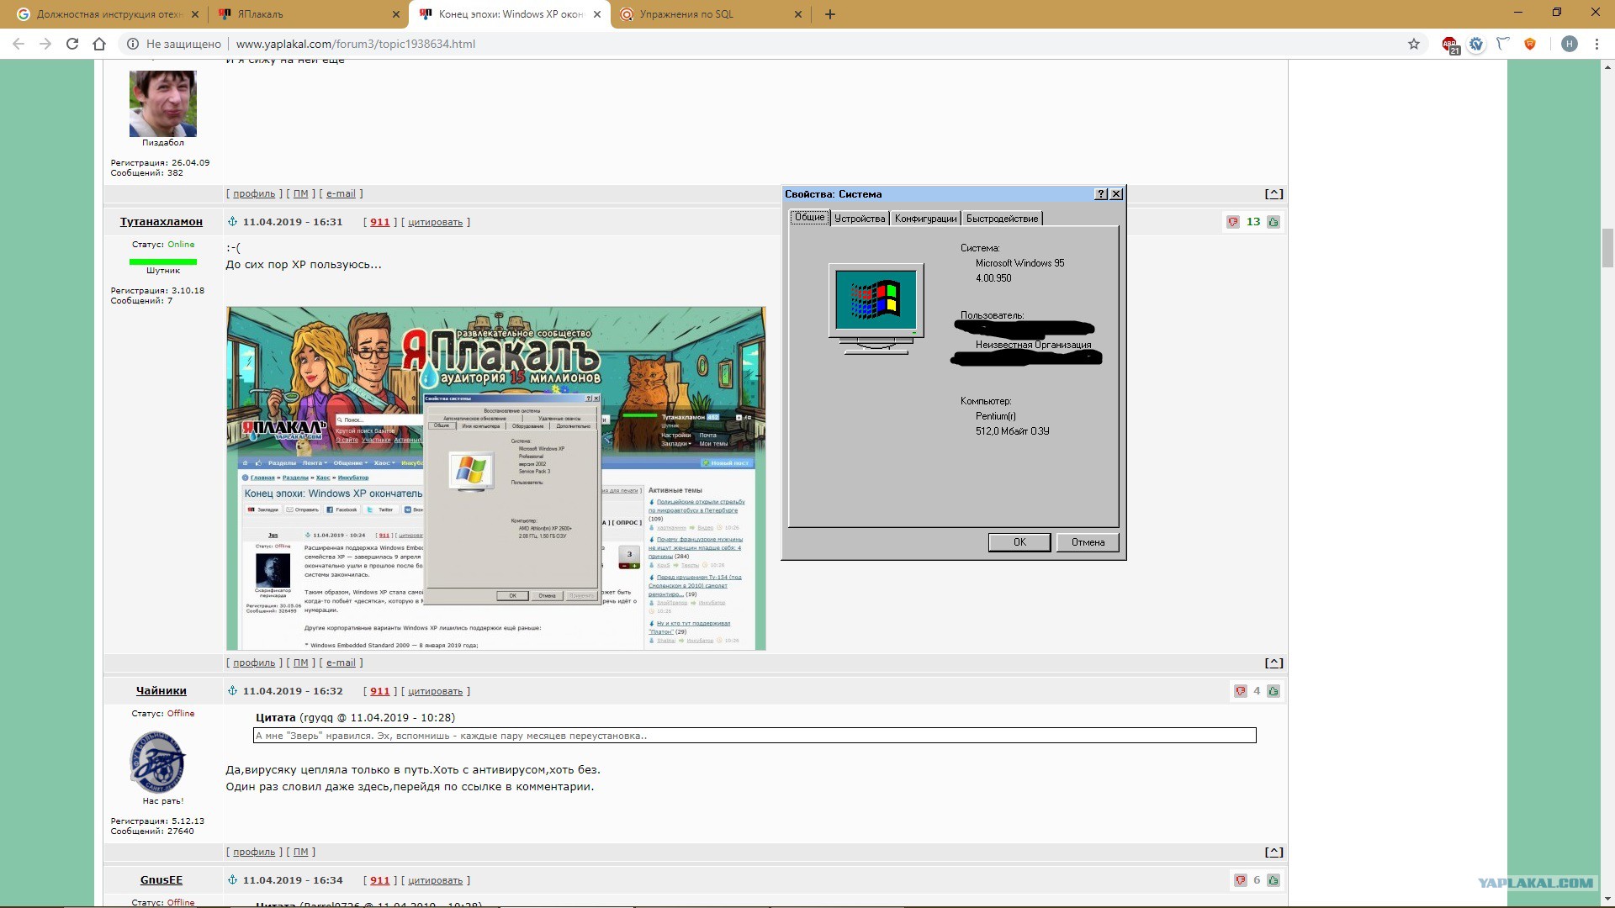Open Чайники's username link
The image size is (1615, 908).
(161, 691)
